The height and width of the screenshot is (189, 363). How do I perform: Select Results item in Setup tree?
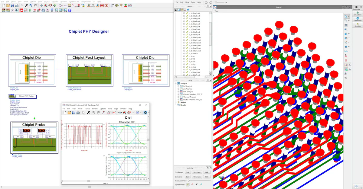point(183,105)
